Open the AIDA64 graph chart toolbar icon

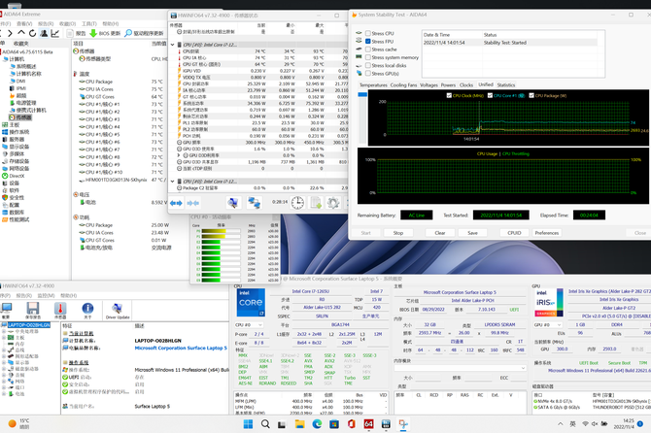[54, 33]
